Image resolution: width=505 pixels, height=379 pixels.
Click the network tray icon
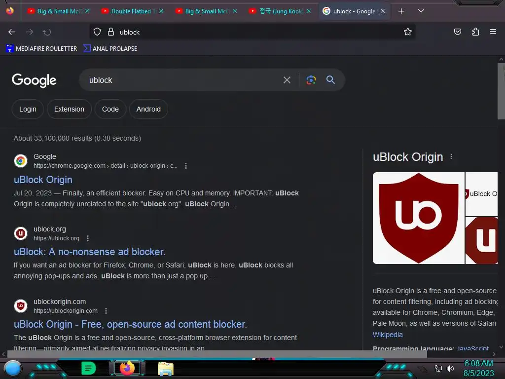pyautogui.click(x=438, y=368)
